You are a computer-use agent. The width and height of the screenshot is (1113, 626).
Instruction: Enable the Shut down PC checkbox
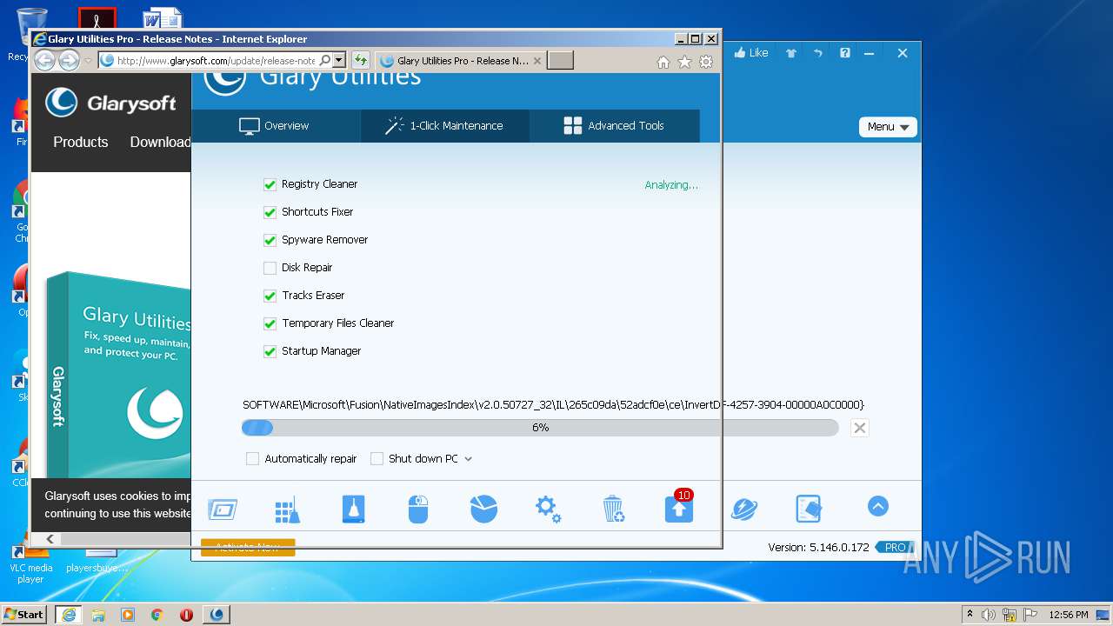pyautogui.click(x=377, y=458)
